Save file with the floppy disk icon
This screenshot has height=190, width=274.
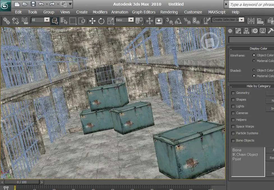(33, 4)
